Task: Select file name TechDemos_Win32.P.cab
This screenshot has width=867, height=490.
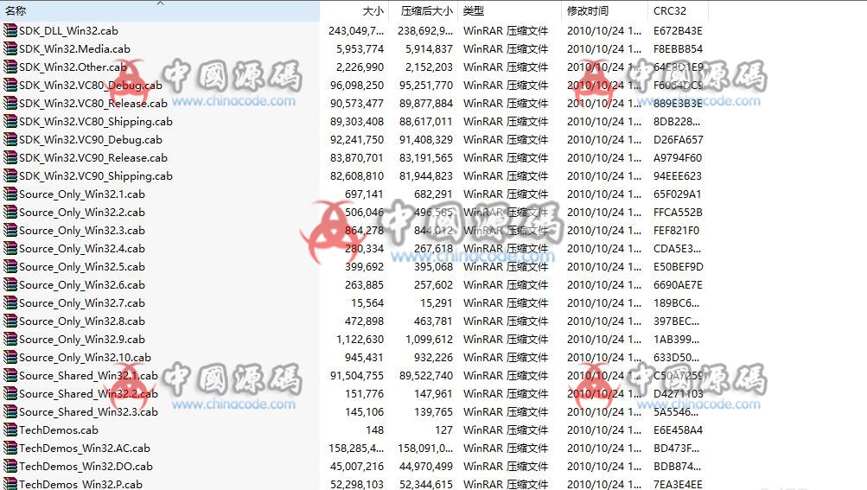Action: coord(80,484)
